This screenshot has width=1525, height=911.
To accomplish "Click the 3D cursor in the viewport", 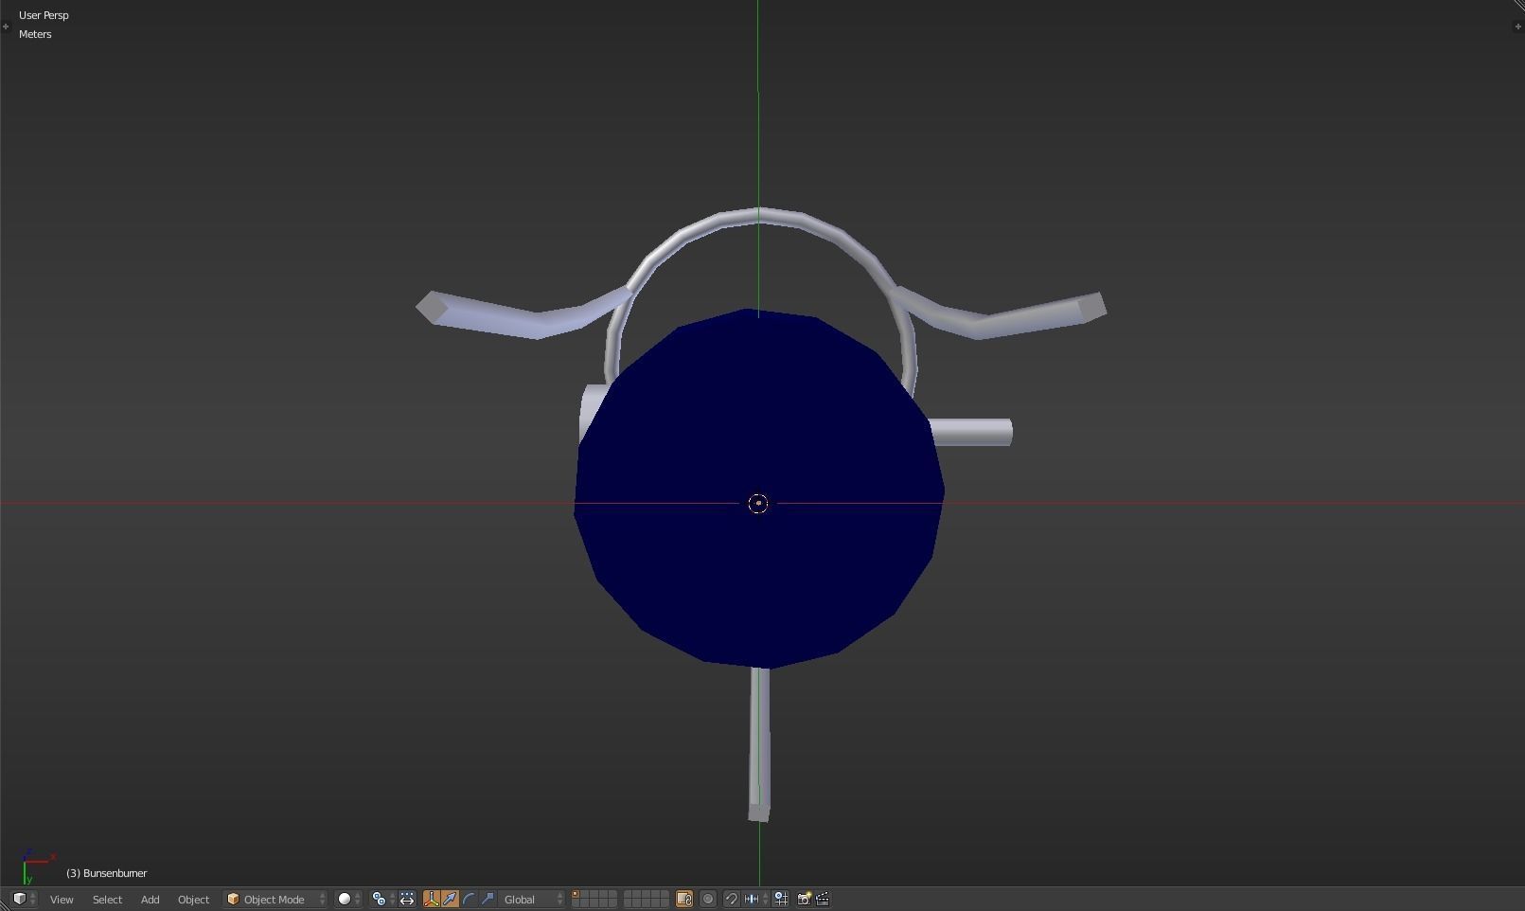I will click(x=758, y=504).
